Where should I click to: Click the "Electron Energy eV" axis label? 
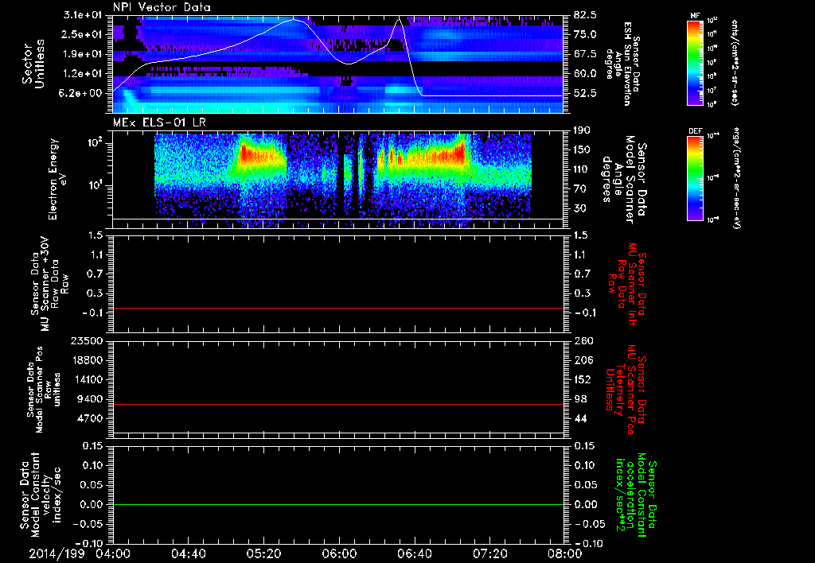coord(57,179)
